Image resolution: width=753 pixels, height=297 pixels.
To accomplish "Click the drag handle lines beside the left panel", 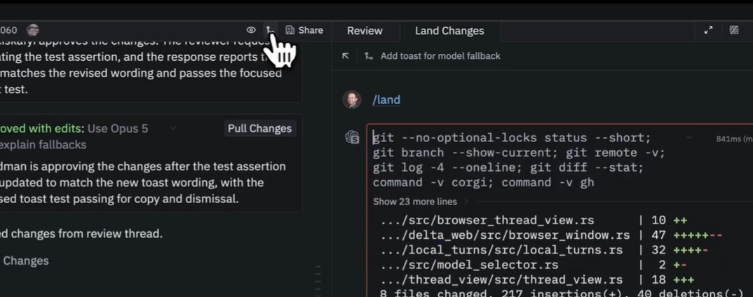I will pyautogui.click(x=318, y=278).
